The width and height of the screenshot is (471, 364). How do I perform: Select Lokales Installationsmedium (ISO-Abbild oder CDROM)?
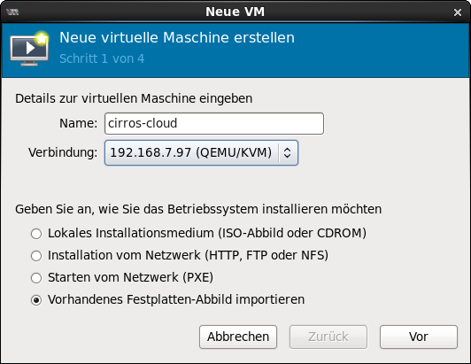pyautogui.click(x=198, y=233)
